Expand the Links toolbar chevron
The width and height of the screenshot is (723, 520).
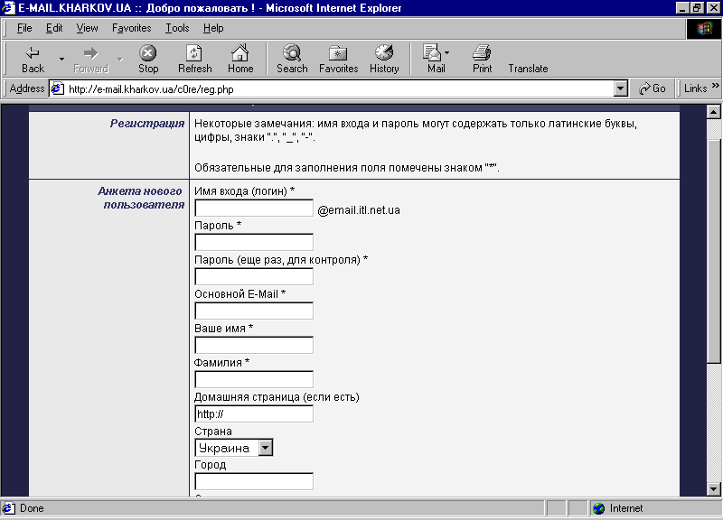[x=715, y=86]
